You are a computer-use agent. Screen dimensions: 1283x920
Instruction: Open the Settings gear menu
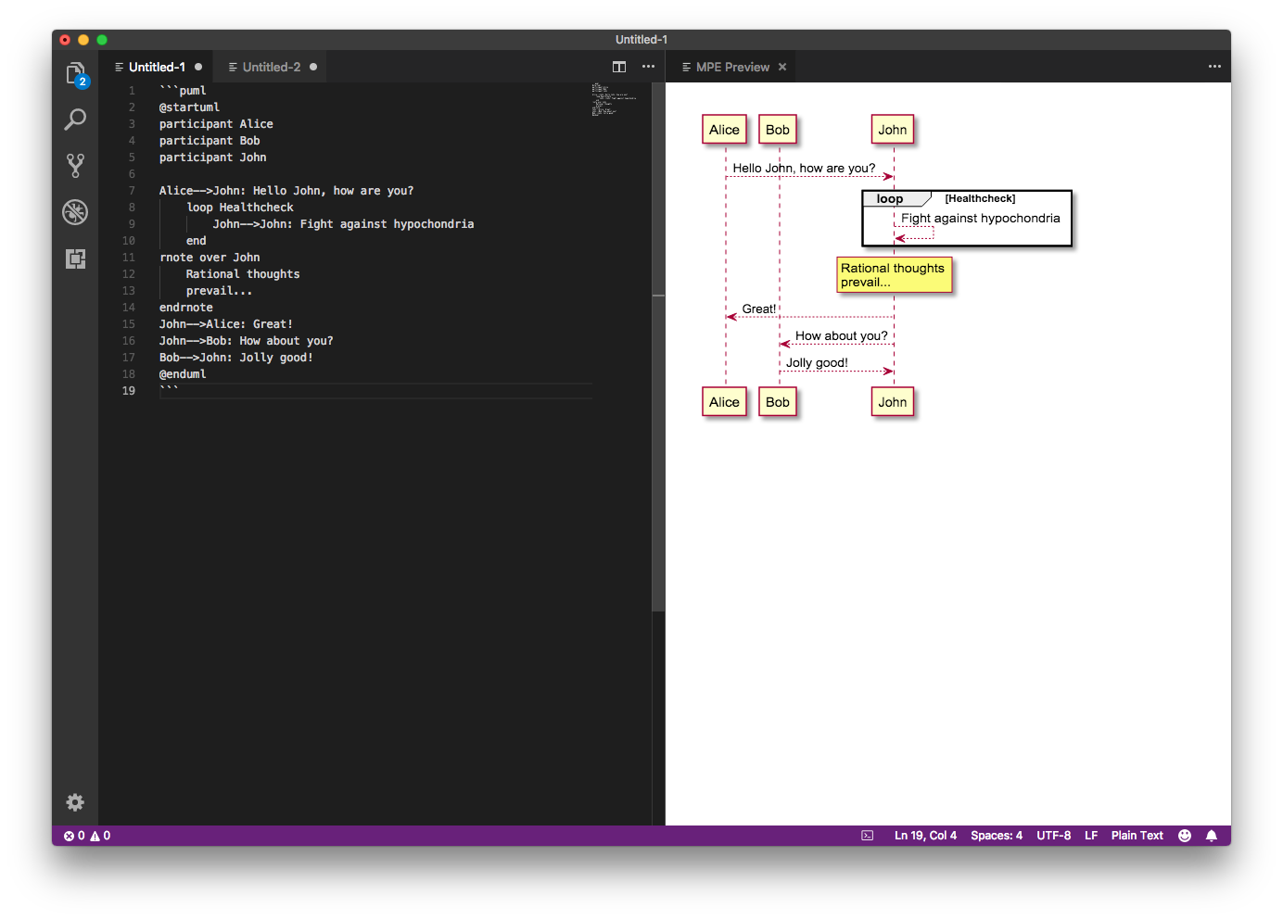click(75, 802)
